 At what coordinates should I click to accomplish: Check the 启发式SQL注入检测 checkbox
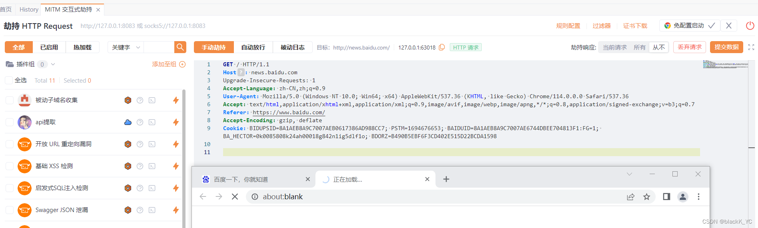coord(10,188)
